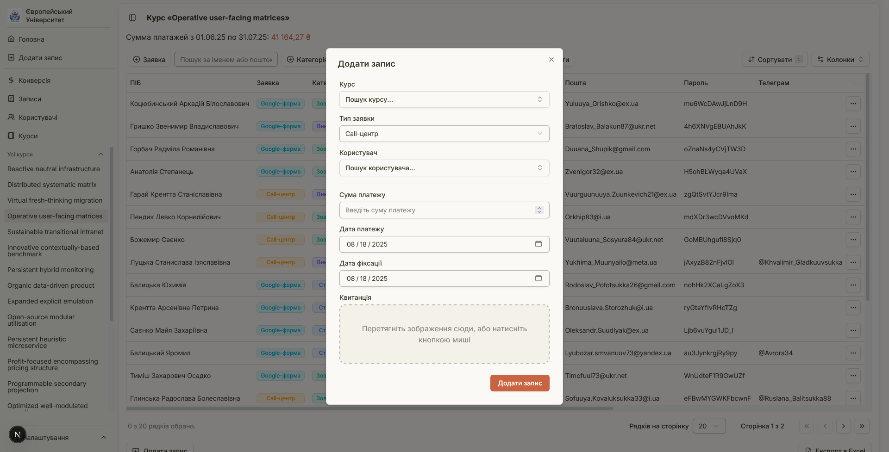Viewport: 889px width, 452px height.
Task: Click the orange Додати запис button
Action: click(x=520, y=383)
